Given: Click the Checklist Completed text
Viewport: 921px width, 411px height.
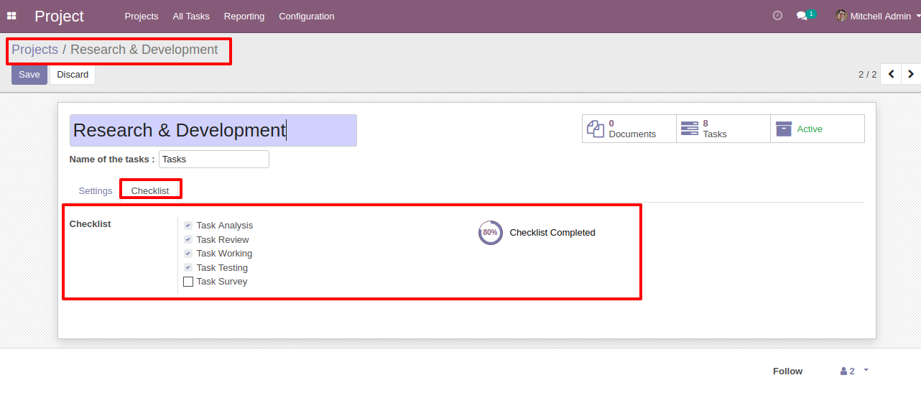Looking at the screenshot, I should [x=552, y=233].
